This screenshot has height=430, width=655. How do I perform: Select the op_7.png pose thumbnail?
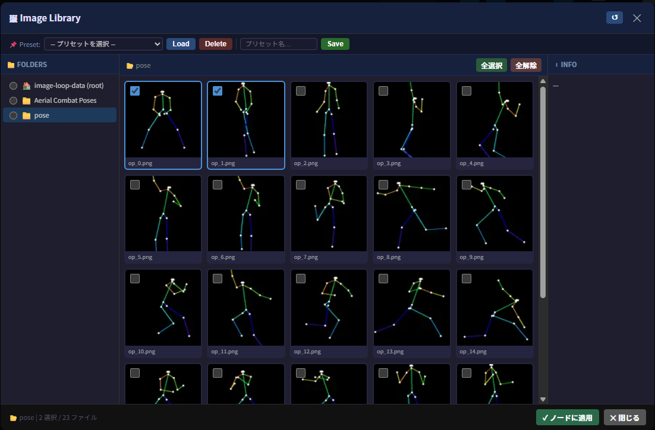click(x=329, y=214)
